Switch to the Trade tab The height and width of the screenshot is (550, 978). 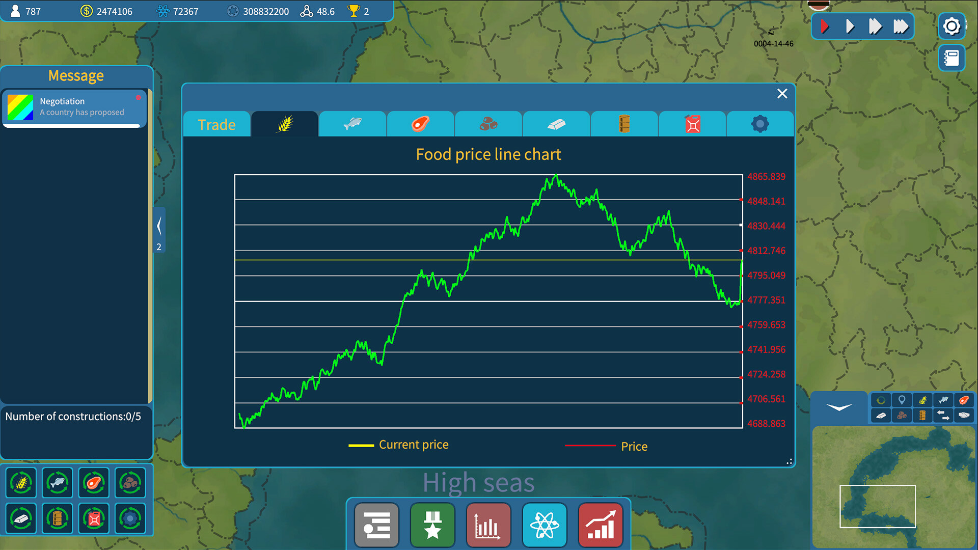(216, 124)
